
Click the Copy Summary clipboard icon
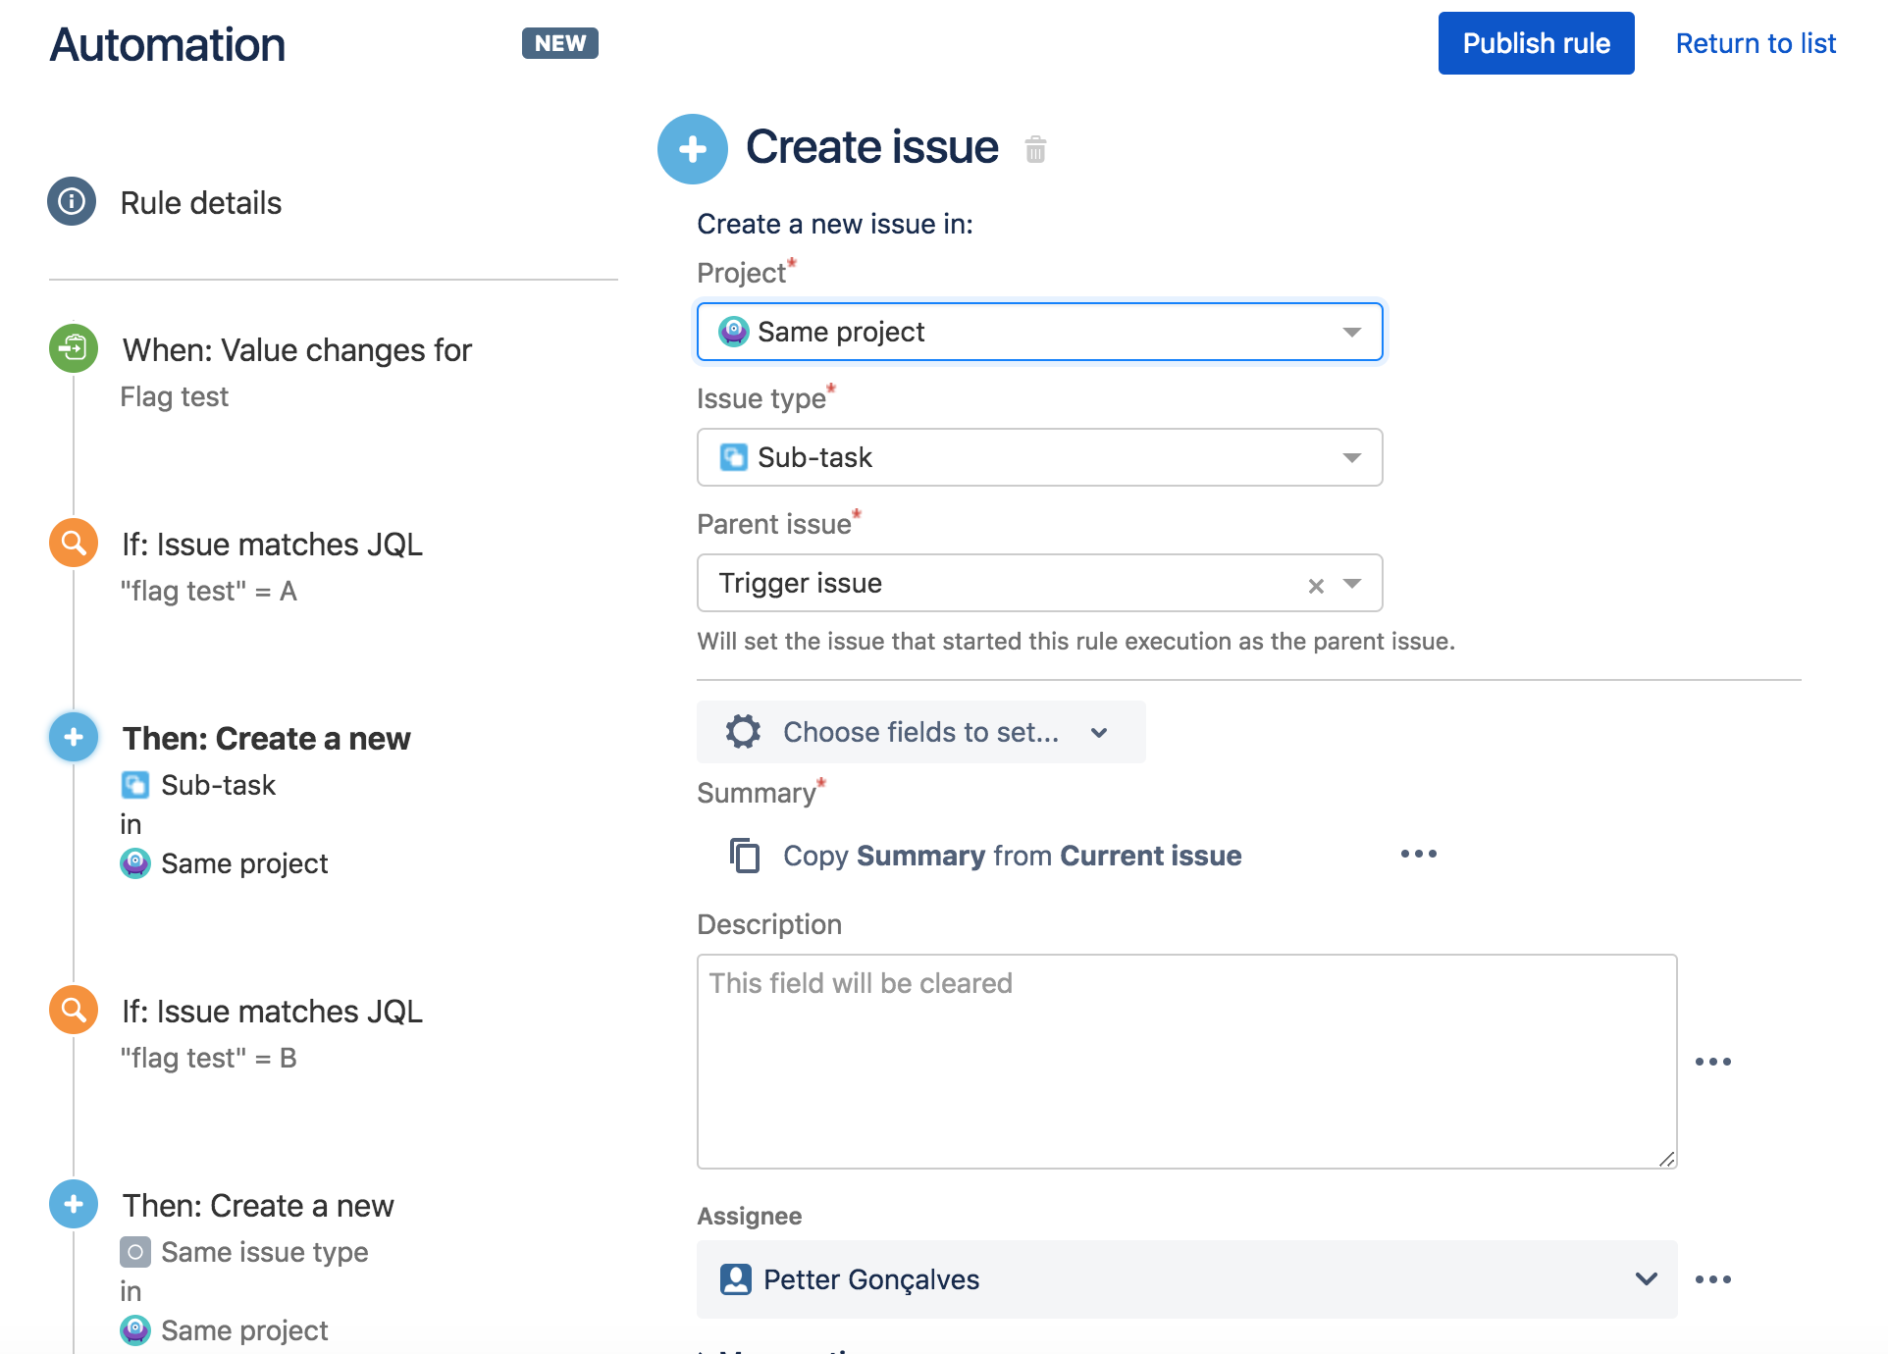(745, 856)
